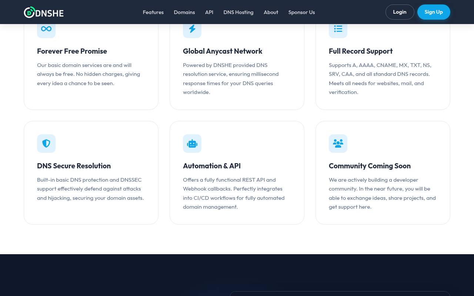Select the Forever Free Promise heading
Image resolution: width=474 pixels, height=296 pixels.
coord(72,51)
